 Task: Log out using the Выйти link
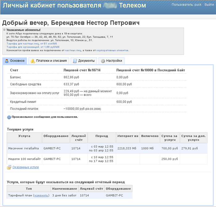point(209,5)
